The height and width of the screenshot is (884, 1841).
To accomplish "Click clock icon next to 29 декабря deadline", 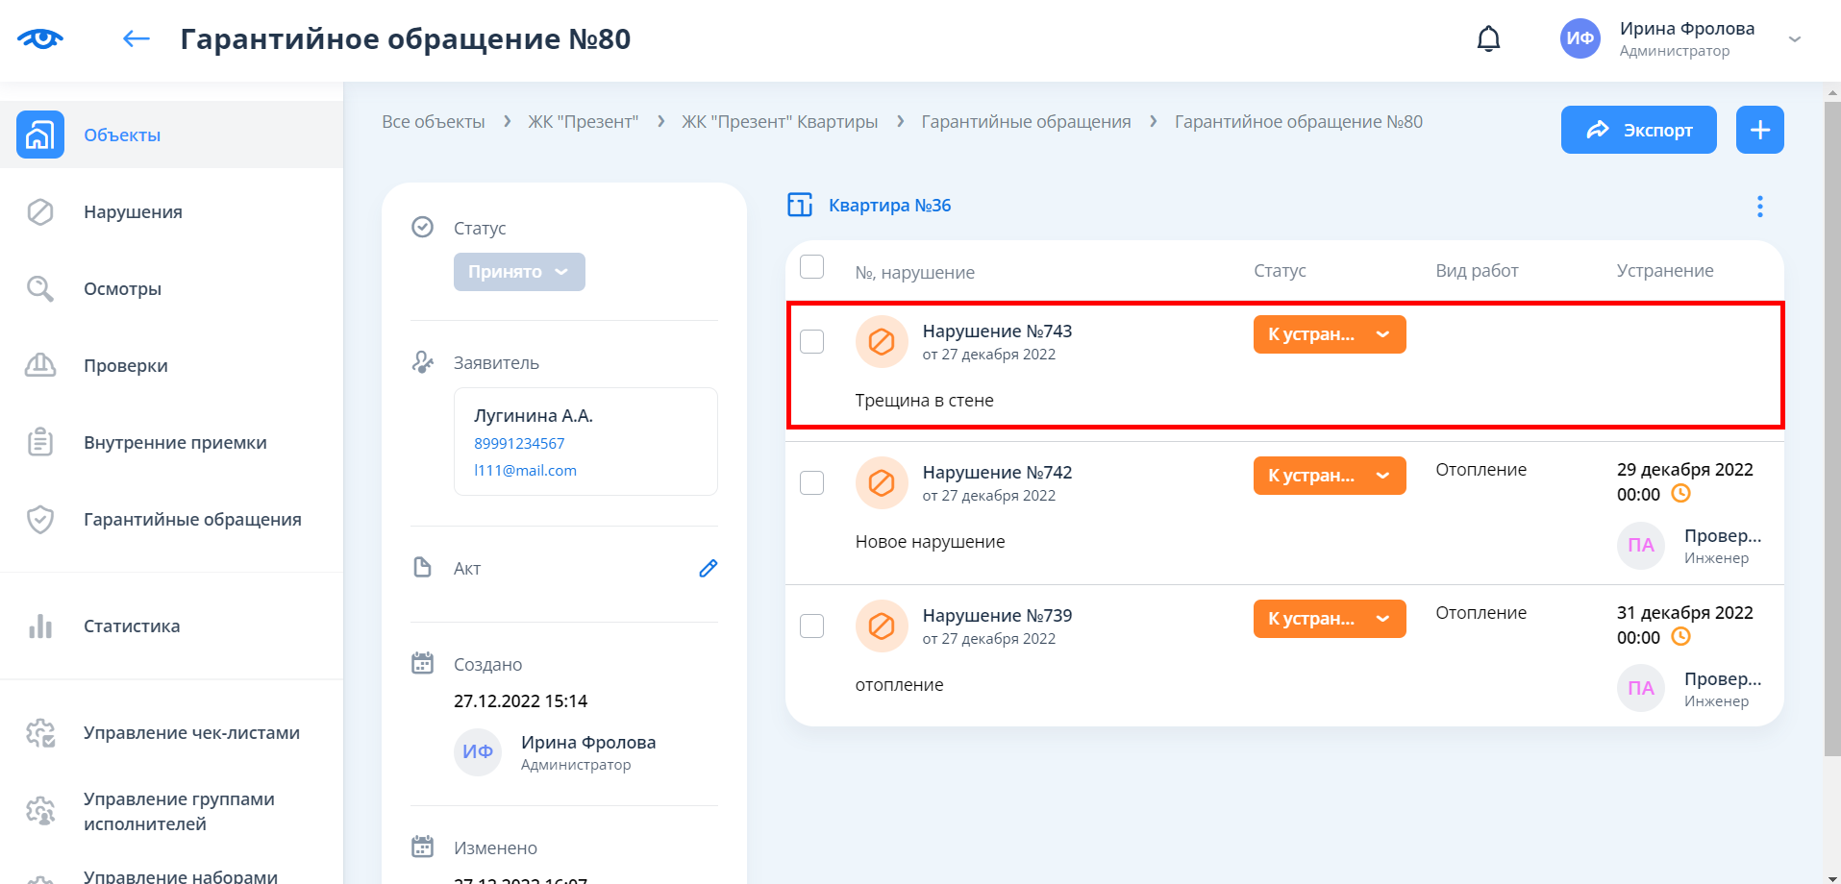I will 1680,494.
